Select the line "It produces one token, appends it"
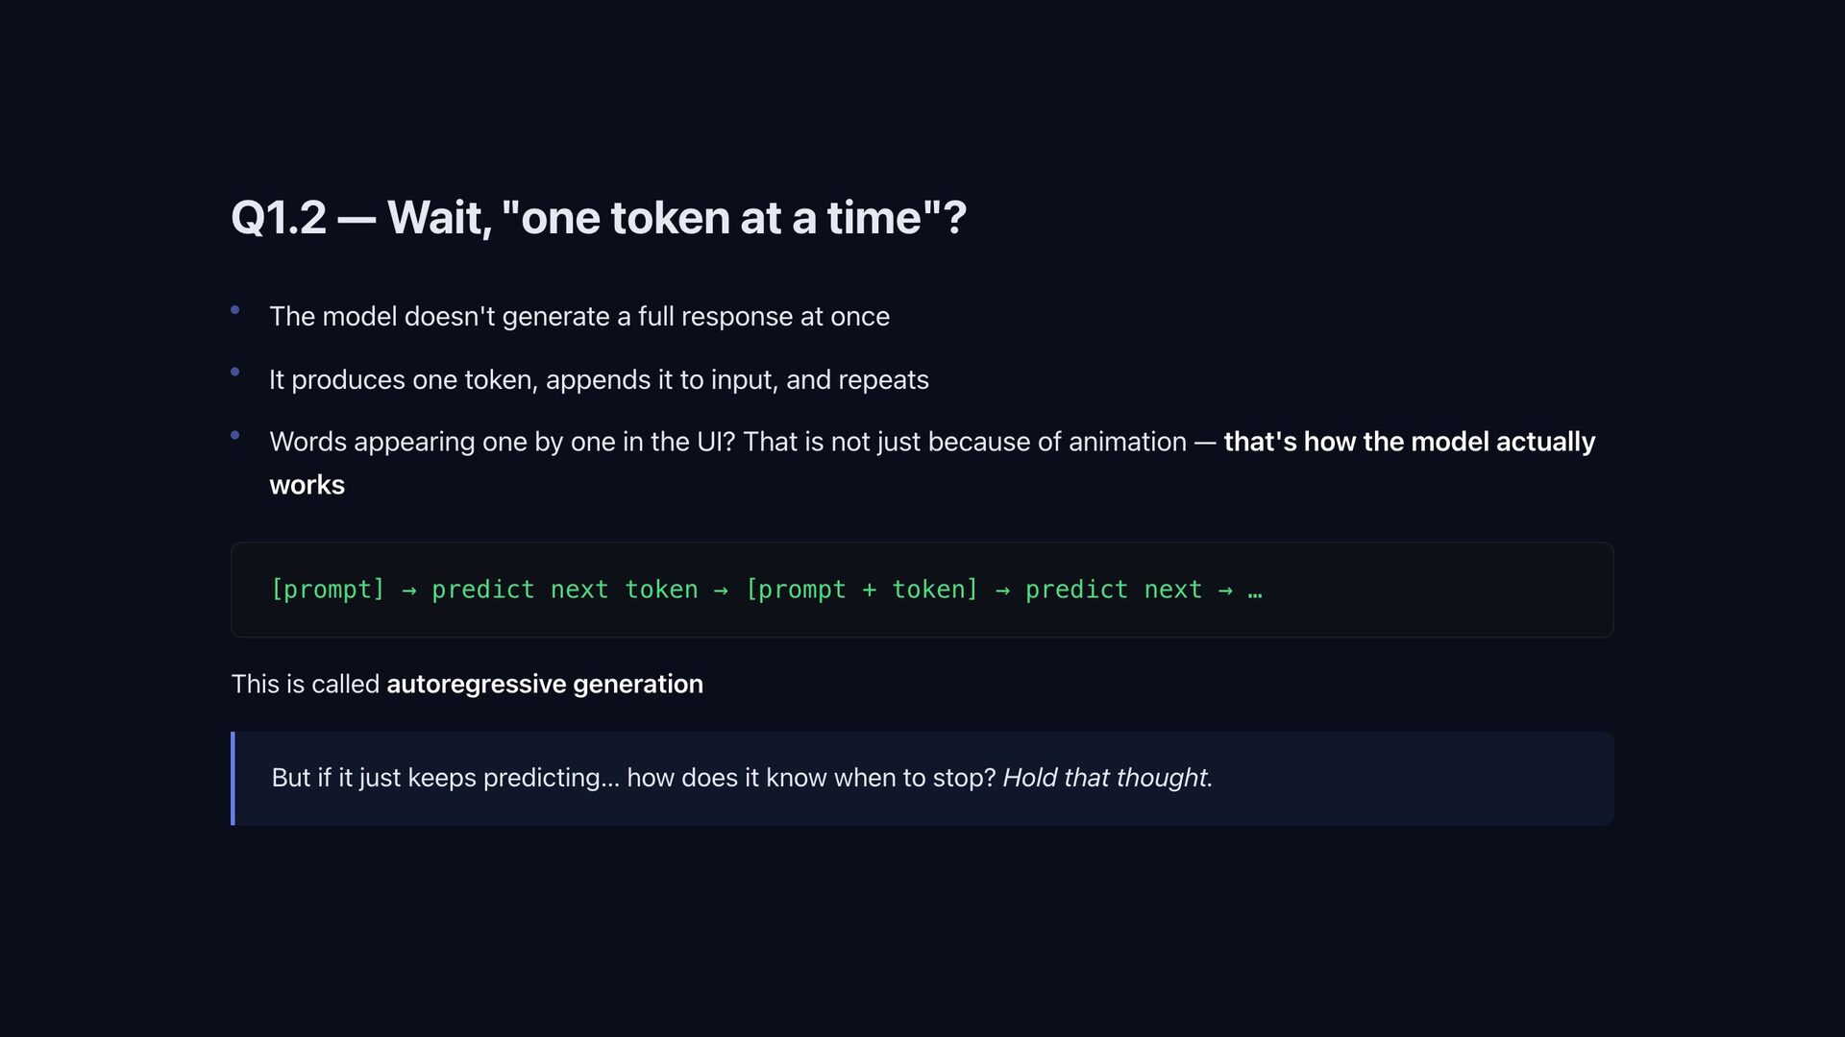The height and width of the screenshot is (1037, 1845). pyautogui.click(x=598, y=380)
